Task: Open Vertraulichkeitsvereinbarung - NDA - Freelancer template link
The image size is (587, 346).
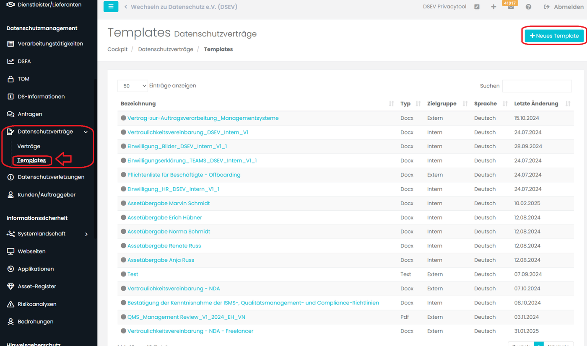Action: pyautogui.click(x=190, y=331)
